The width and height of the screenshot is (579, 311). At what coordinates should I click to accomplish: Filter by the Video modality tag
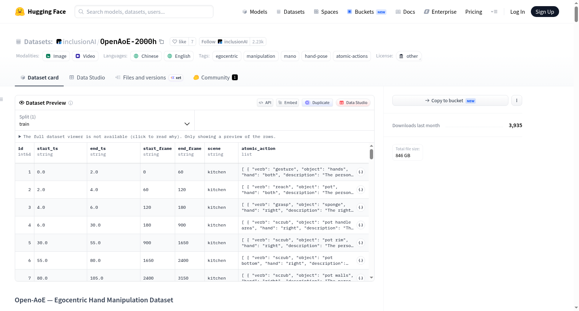pyautogui.click(x=85, y=56)
